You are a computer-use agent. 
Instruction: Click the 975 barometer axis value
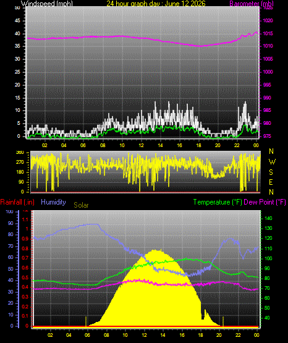pos(267,136)
